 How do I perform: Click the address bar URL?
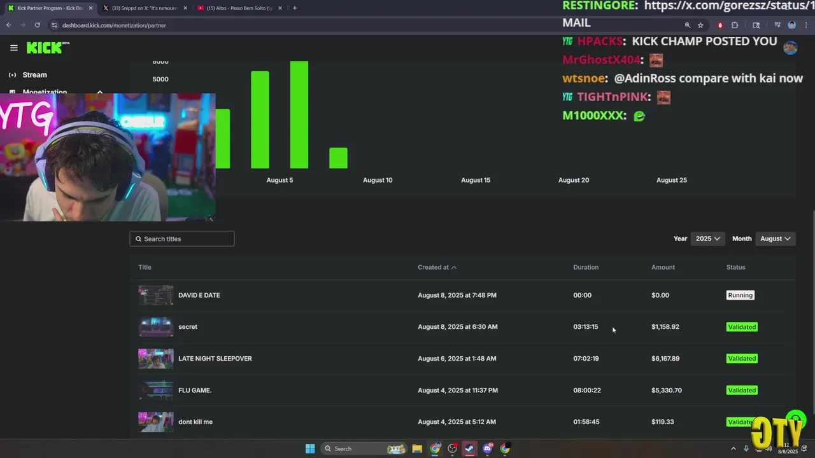coord(114,25)
